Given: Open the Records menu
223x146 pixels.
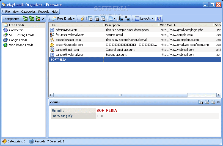Looking at the screenshot, I should [x=43, y=12].
